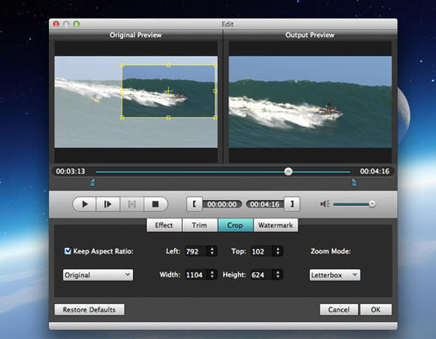436x339 pixels.
Task: Click the crop box top-left corner handle
Action: coord(121,65)
